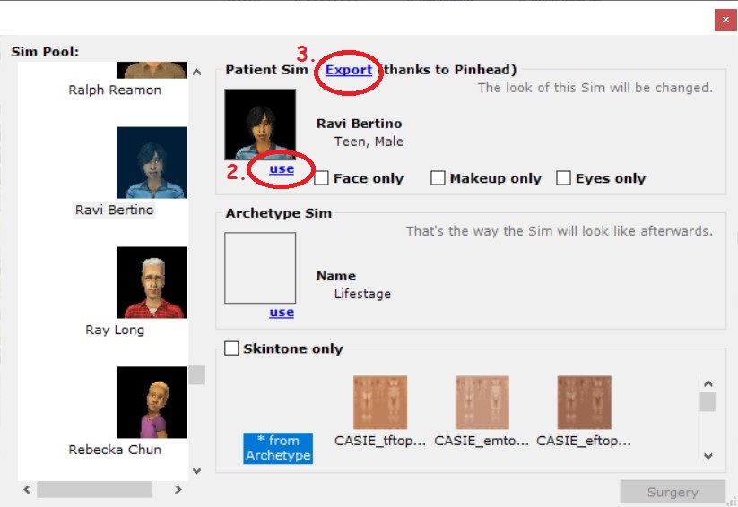This screenshot has width=738, height=507.
Task: Tick the Makeup only checkbox
Action: coord(438,177)
